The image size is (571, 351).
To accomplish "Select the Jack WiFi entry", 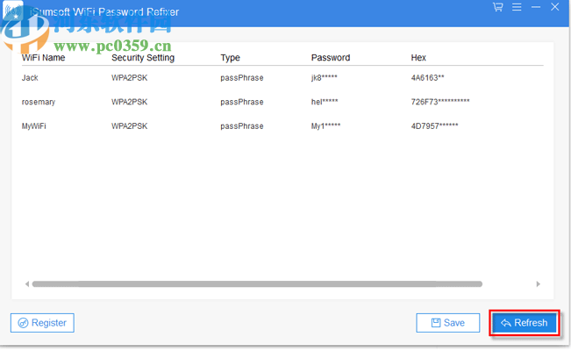I will [282, 77].
